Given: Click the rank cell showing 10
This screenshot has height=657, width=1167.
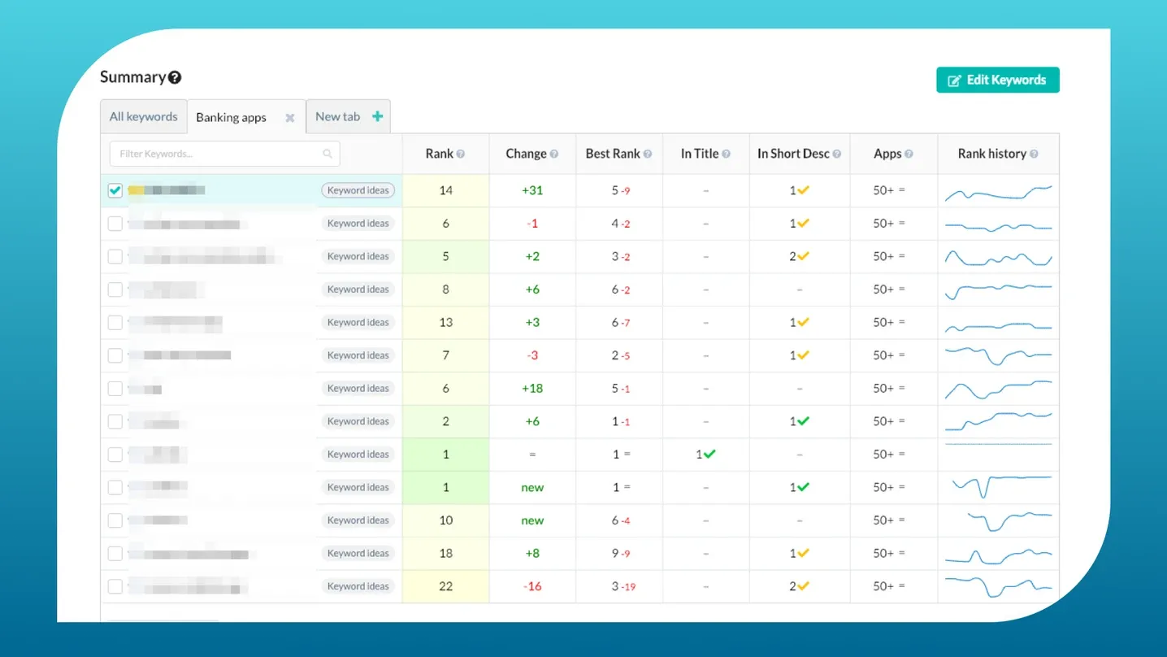Looking at the screenshot, I should (445, 520).
